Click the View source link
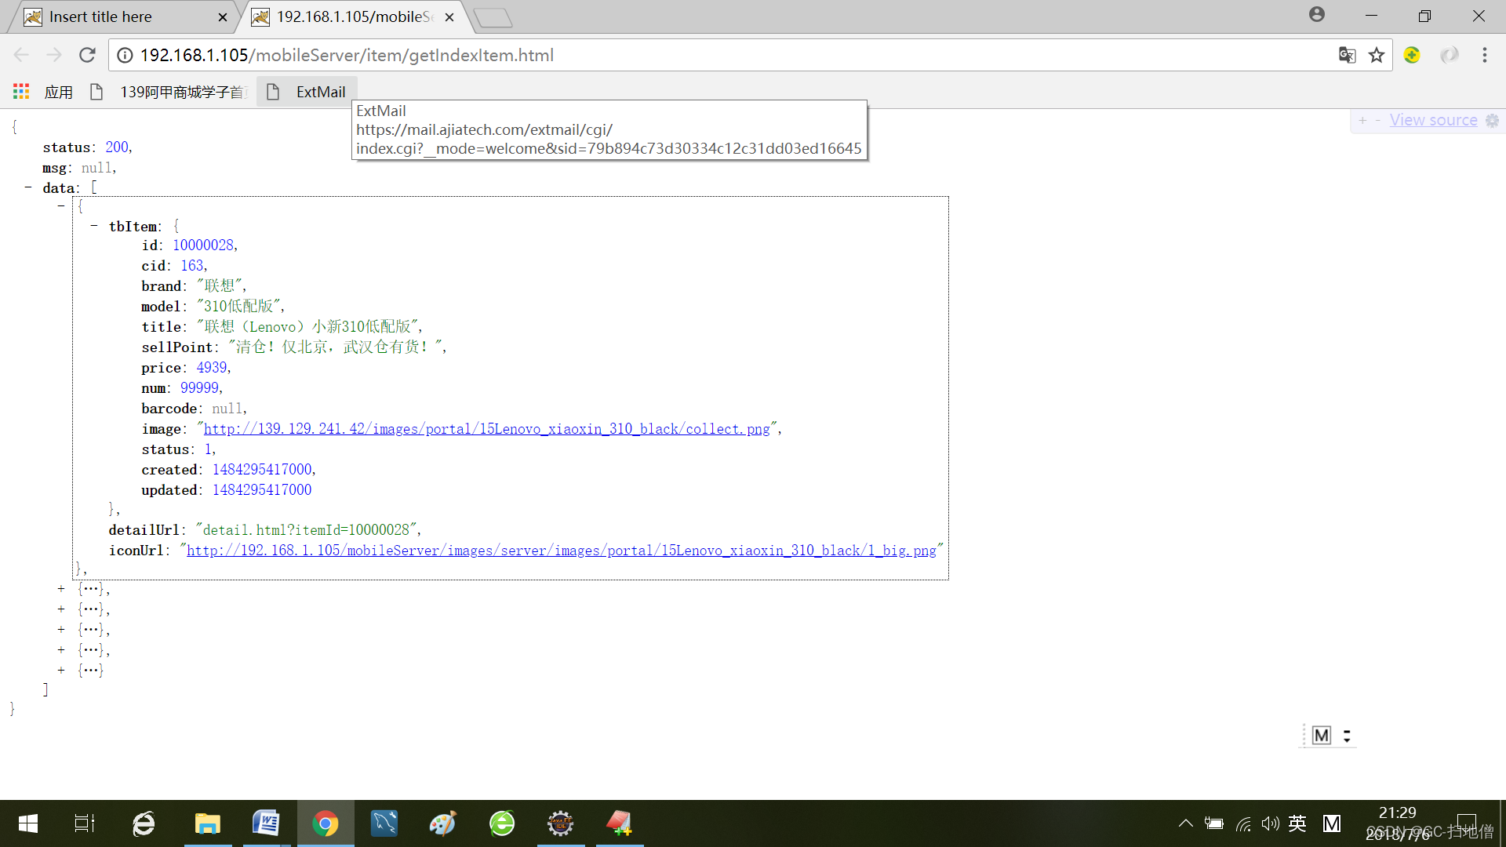Image resolution: width=1506 pixels, height=847 pixels. [x=1433, y=120]
